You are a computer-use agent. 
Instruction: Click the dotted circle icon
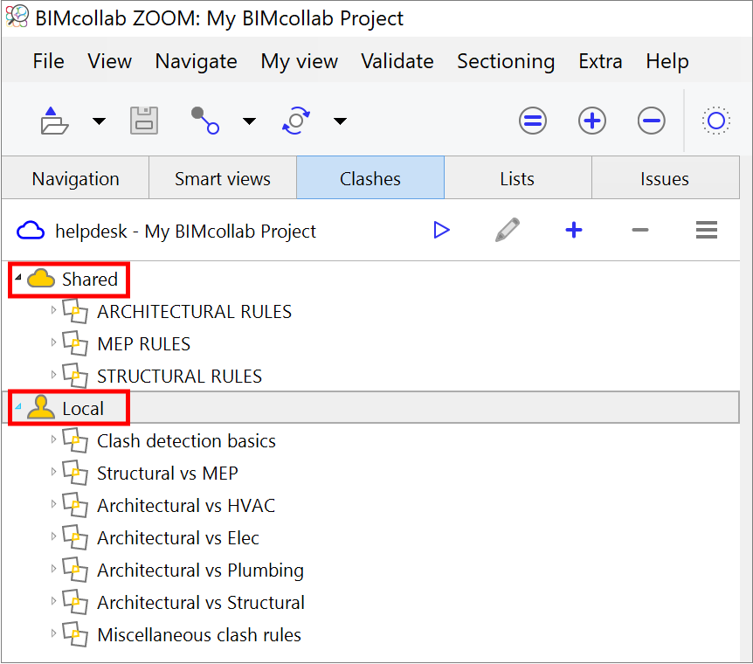pyautogui.click(x=716, y=121)
